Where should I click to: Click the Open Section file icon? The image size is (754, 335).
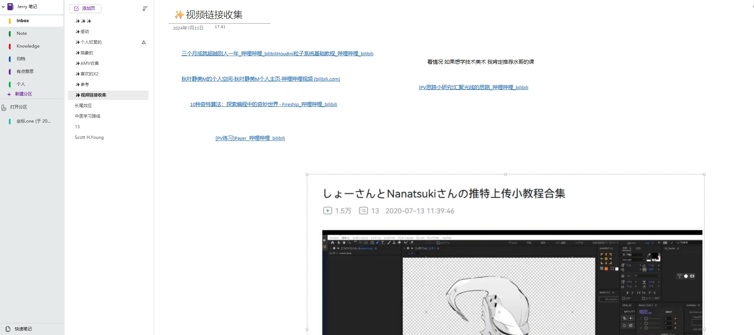(x=4, y=107)
